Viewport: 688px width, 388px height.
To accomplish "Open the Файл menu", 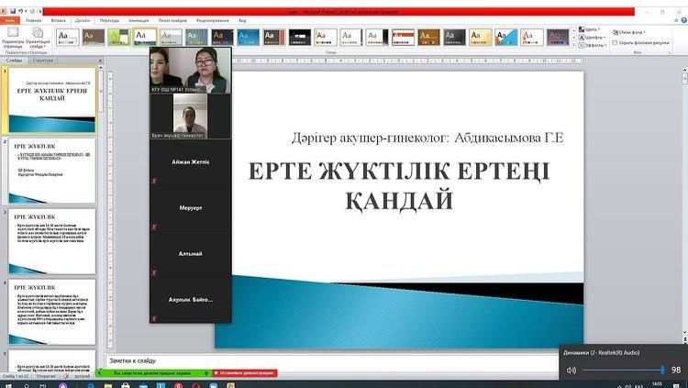I will (x=11, y=19).
